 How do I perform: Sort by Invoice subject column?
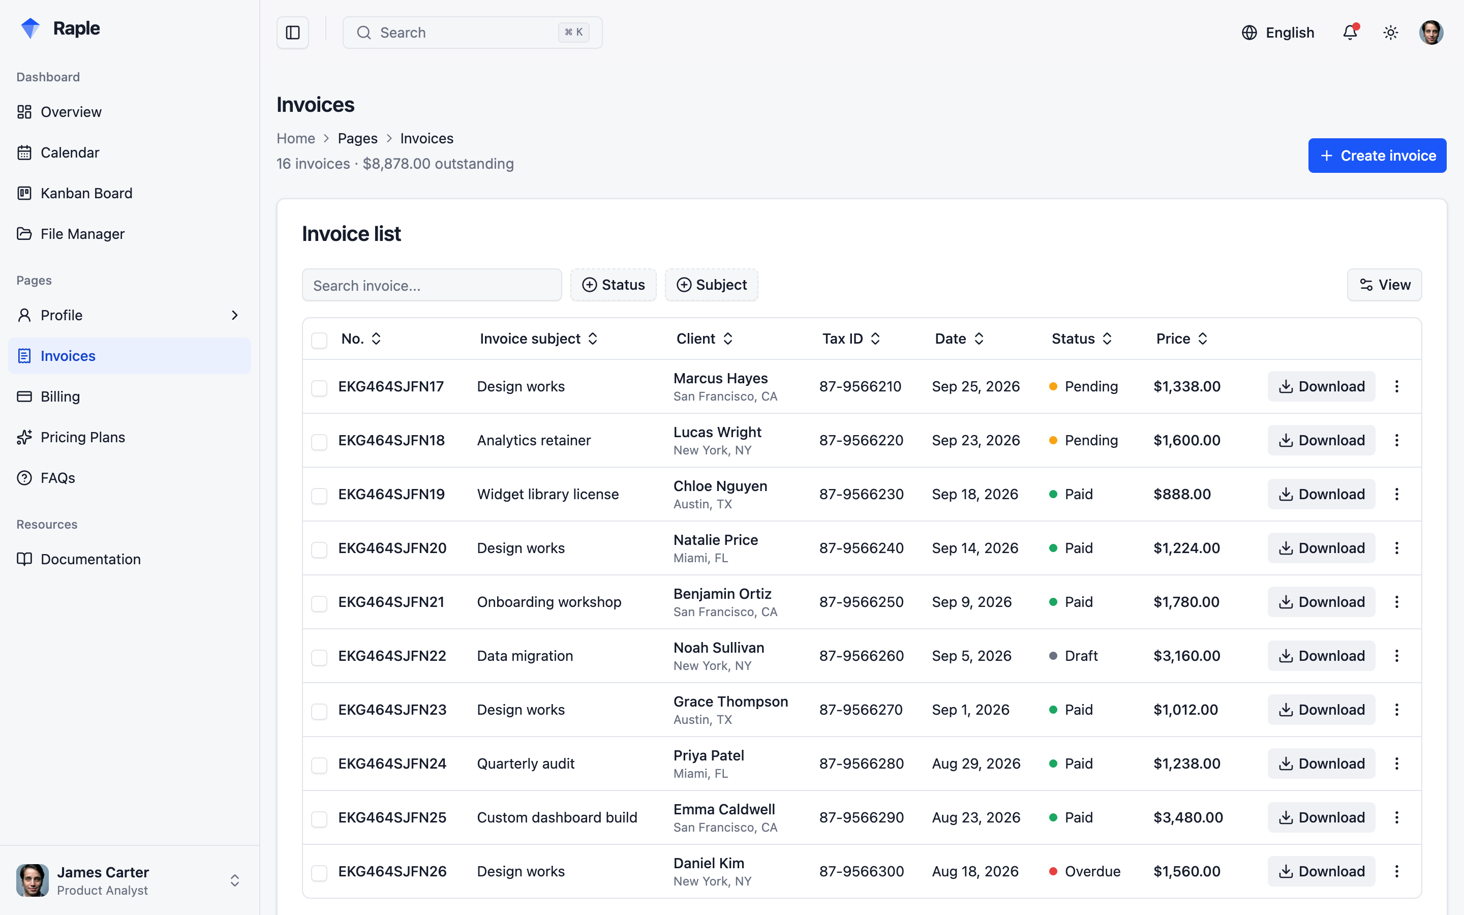(593, 339)
